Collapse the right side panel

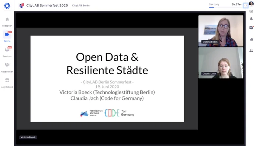coord(246,5)
